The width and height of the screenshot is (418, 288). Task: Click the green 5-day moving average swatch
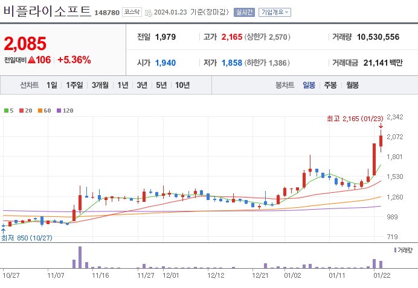(x=6, y=111)
